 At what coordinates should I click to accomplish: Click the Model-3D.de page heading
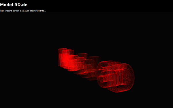point(14,5)
